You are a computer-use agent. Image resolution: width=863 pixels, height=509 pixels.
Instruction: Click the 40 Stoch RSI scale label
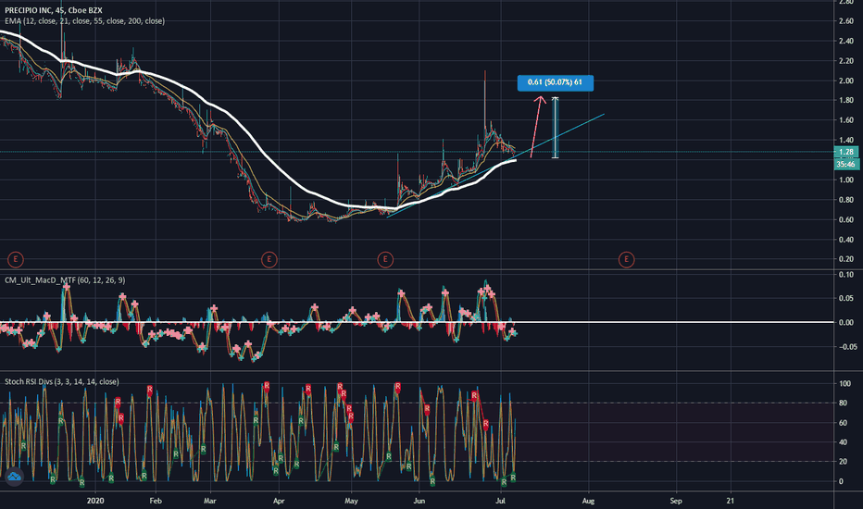coord(842,442)
